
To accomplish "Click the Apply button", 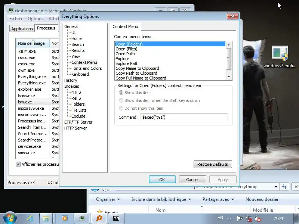I will (223, 180).
